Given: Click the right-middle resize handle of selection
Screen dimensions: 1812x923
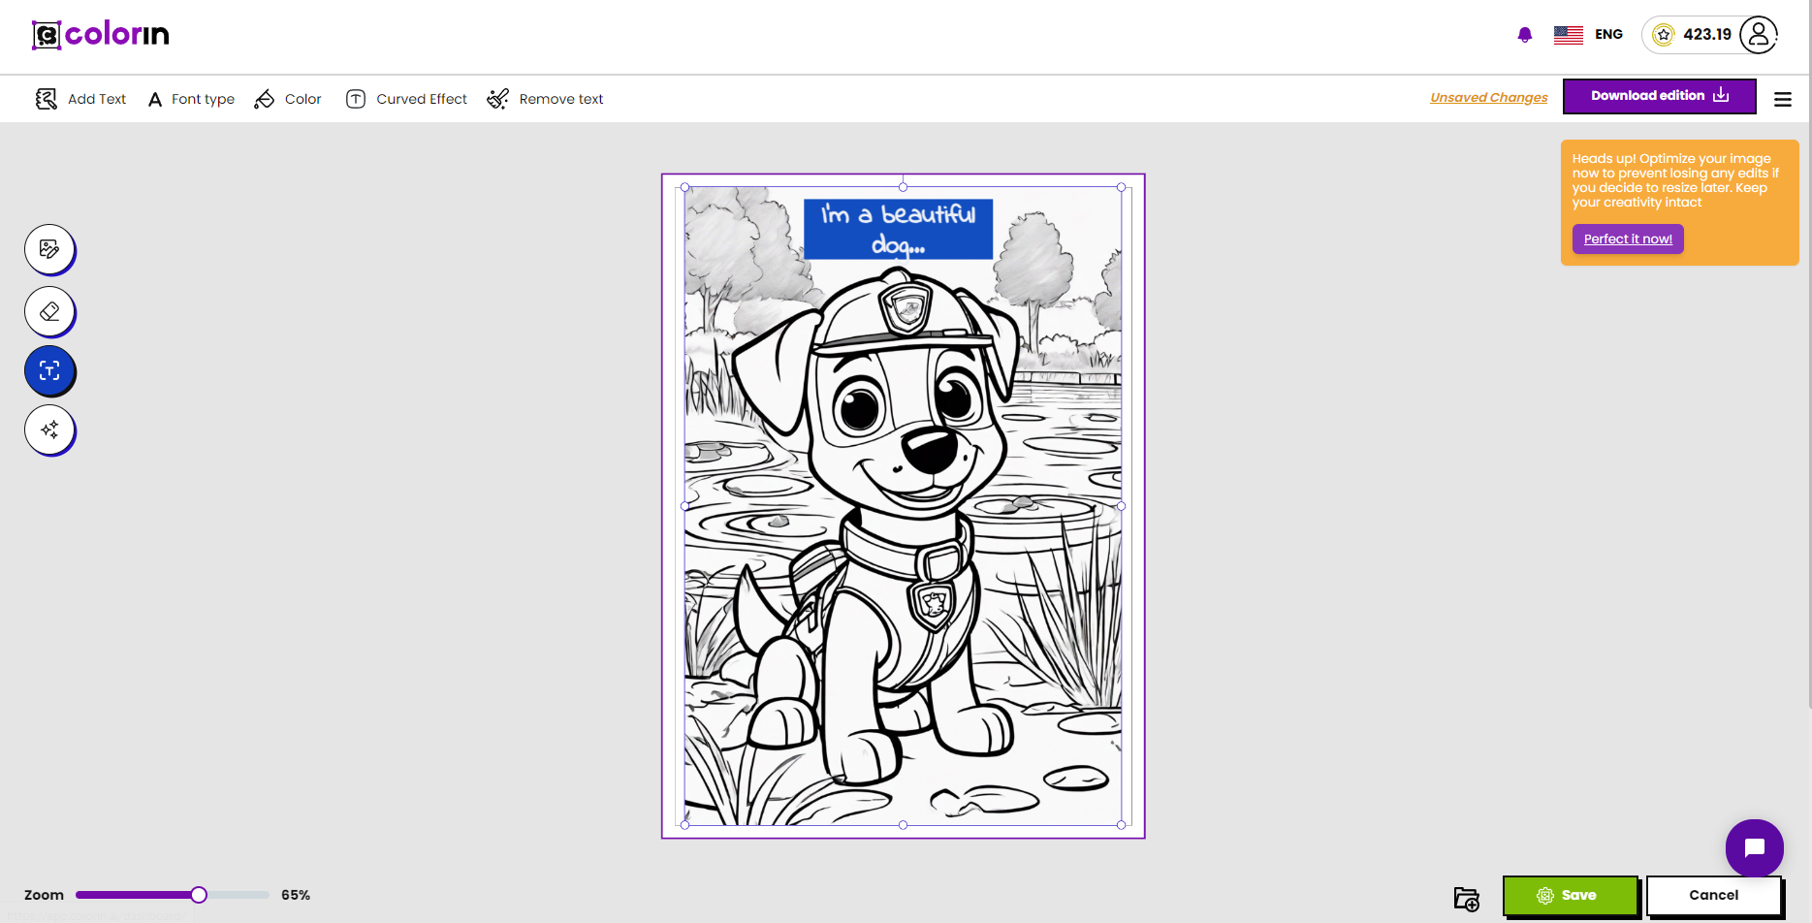Looking at the screenshot, I should (1122, 506).
